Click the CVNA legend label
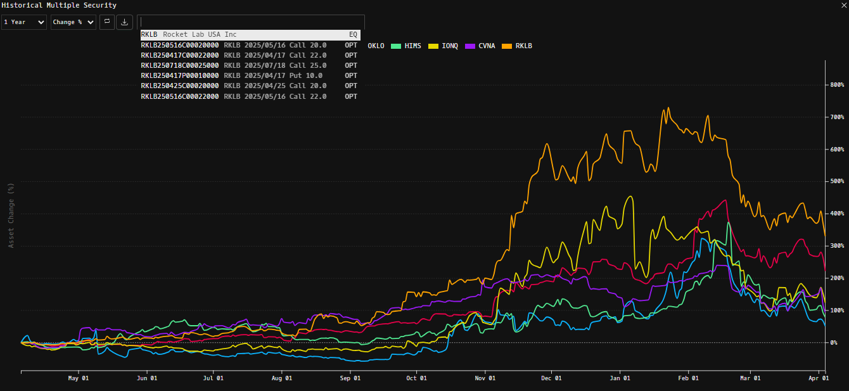 click(487, 46)
